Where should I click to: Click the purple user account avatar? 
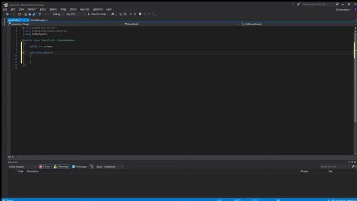[x=355, y=9]
